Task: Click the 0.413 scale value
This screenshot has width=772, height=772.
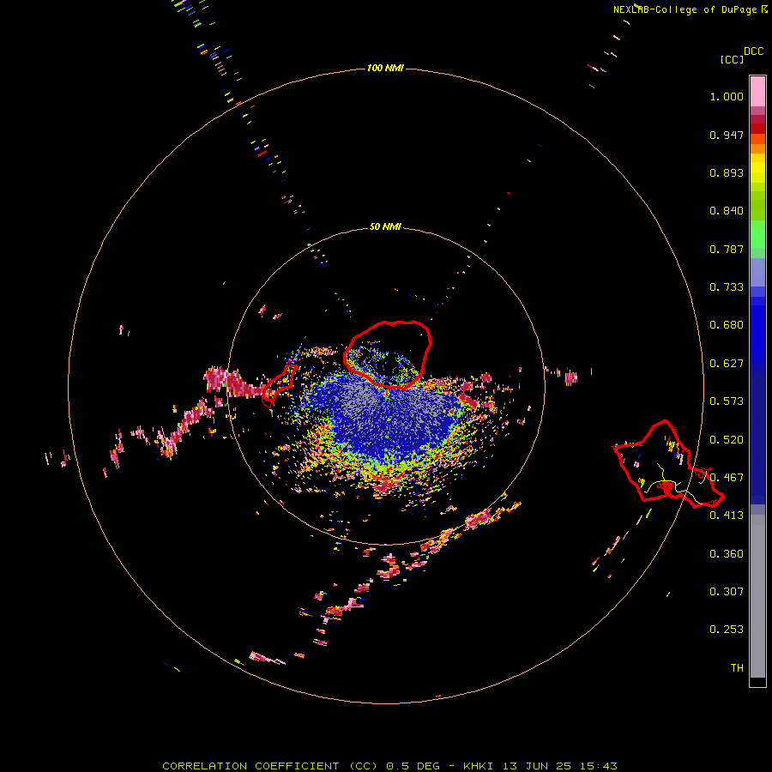Action: click(x=727, y=516)
